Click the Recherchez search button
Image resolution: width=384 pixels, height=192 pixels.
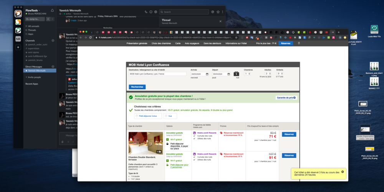pyautogui.click(x=137, y=87)
